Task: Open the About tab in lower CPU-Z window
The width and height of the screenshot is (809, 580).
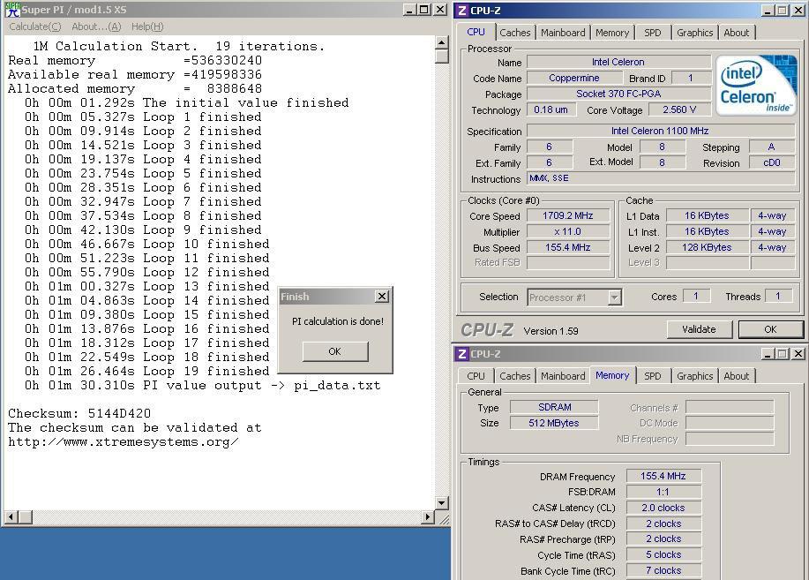Action: click(737, 376)
